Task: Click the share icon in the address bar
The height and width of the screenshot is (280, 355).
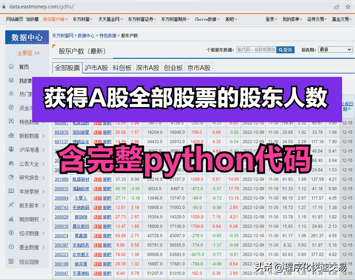Action: click(x=337, y=7)
